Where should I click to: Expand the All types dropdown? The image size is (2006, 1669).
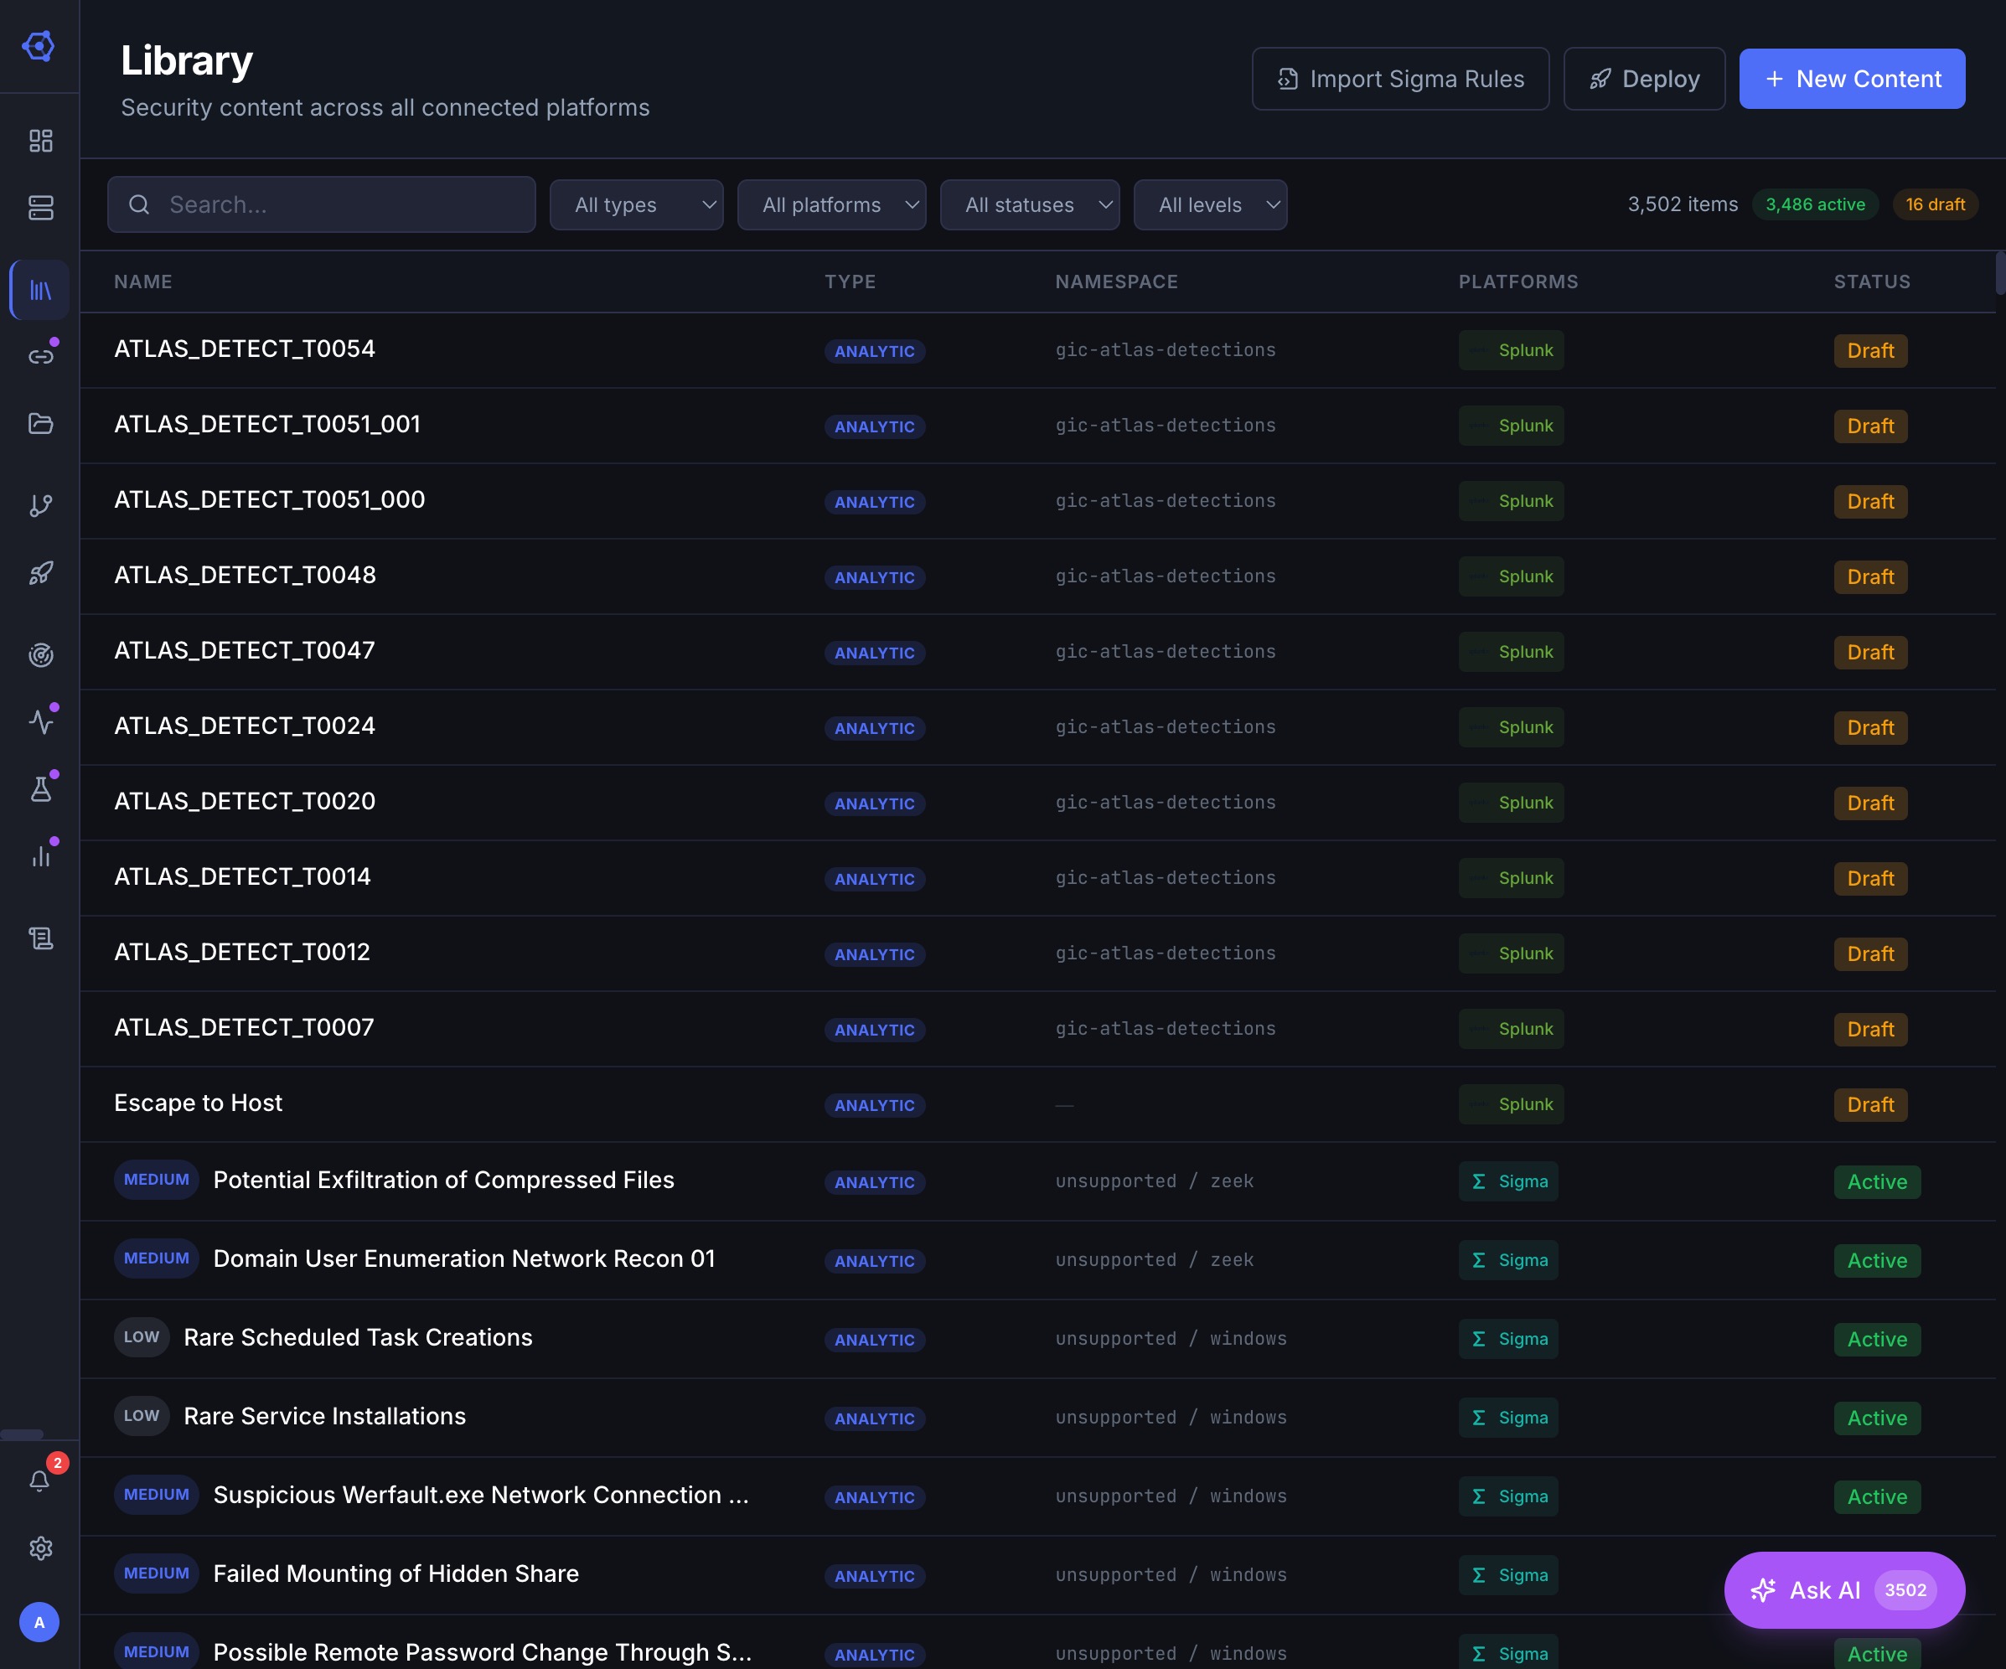point(636,204)
